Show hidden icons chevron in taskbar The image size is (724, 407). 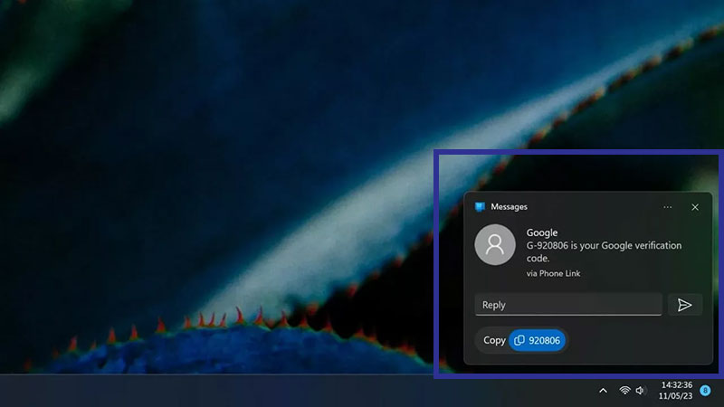pos(603,391)
